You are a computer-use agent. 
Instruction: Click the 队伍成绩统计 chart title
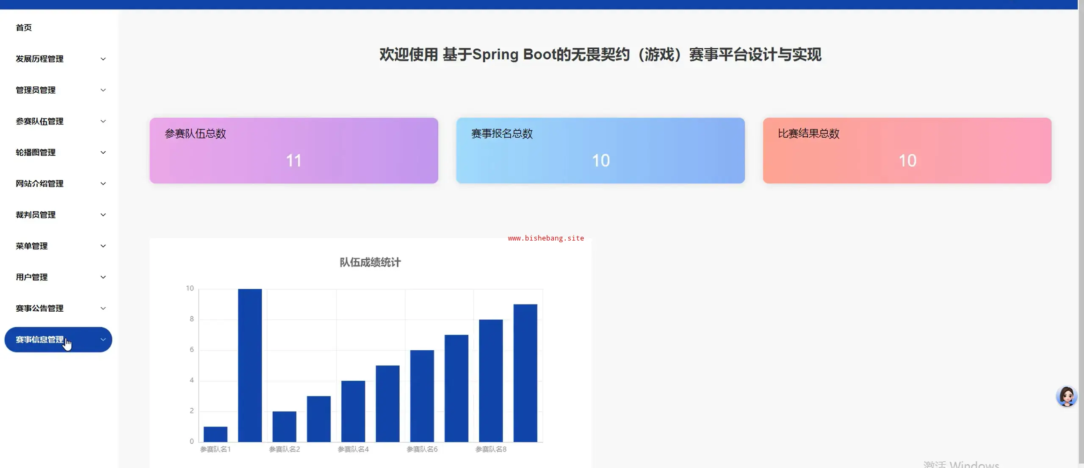(x=370, y=262)
